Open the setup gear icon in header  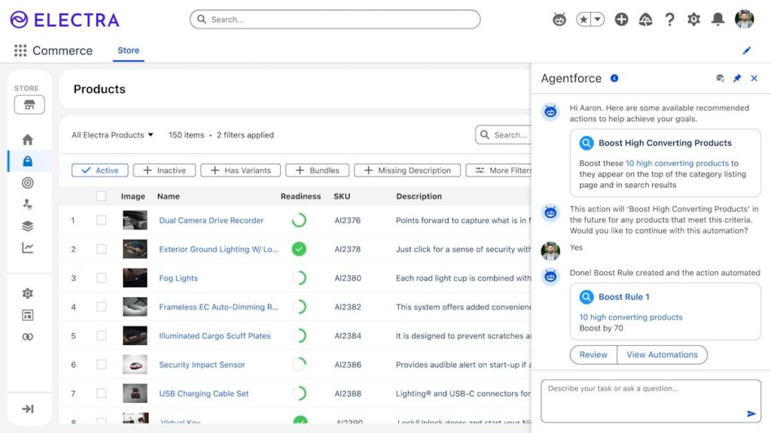pos(693,20)
